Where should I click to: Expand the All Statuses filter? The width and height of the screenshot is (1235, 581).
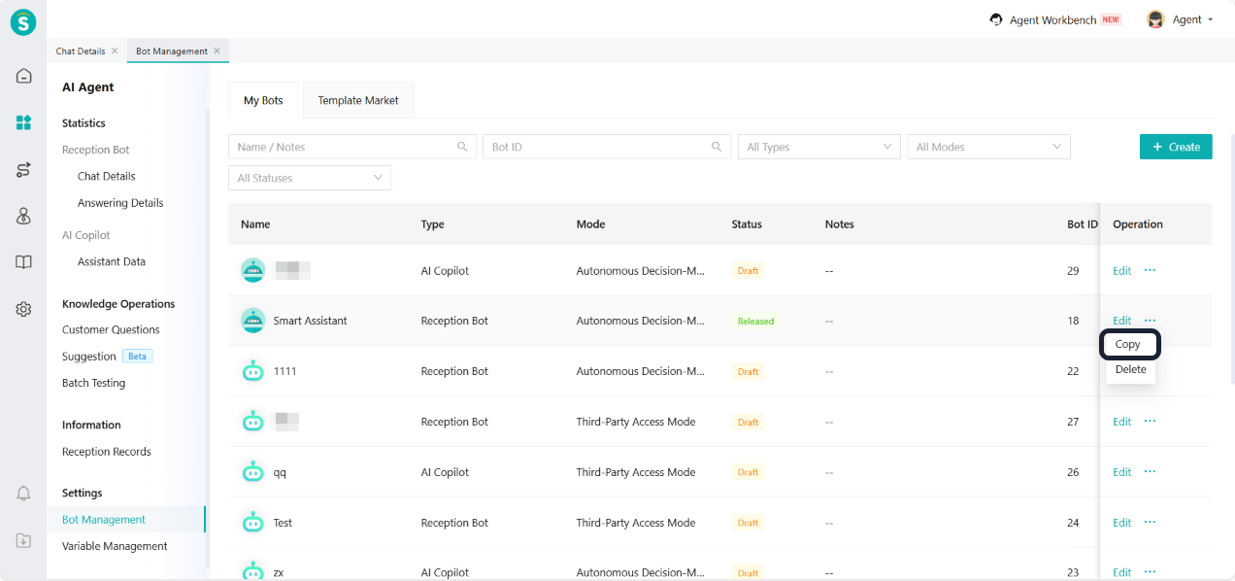[x=309, y=178]
